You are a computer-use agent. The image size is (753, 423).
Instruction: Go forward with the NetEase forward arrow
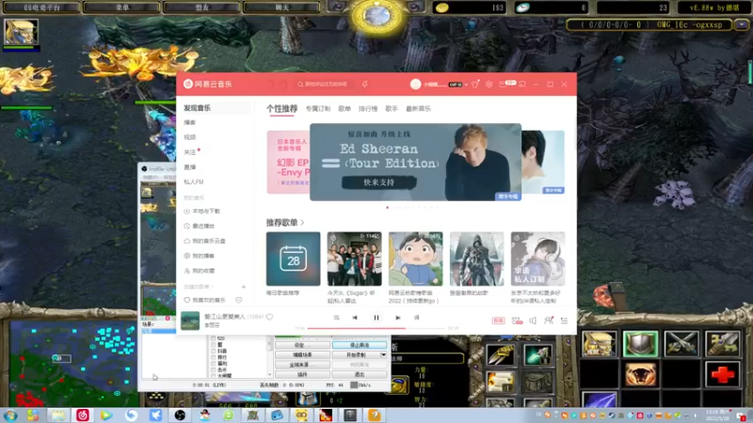pyautogui.click(x=283, y=85)
